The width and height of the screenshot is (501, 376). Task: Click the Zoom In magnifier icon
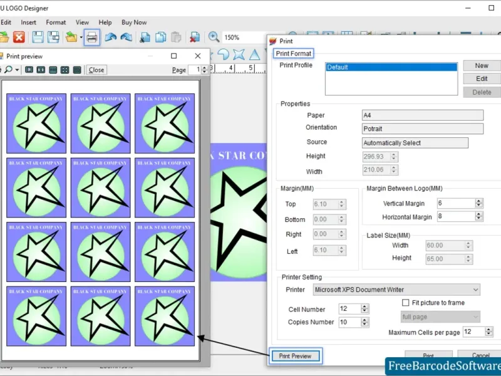point(214,37)
